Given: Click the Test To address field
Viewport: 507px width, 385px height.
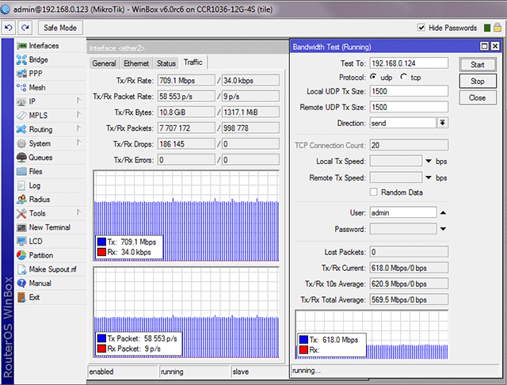Looking at the screenshot, I should click(409, 63).
